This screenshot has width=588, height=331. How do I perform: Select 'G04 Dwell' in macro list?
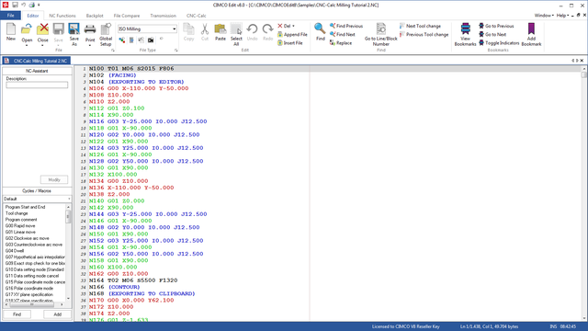pyautogui.click(x=15, y=251)
